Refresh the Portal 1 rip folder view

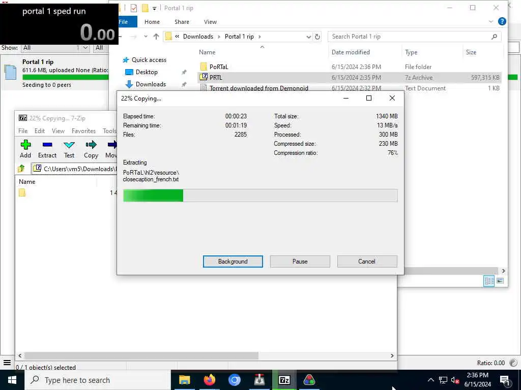[317, 37]
